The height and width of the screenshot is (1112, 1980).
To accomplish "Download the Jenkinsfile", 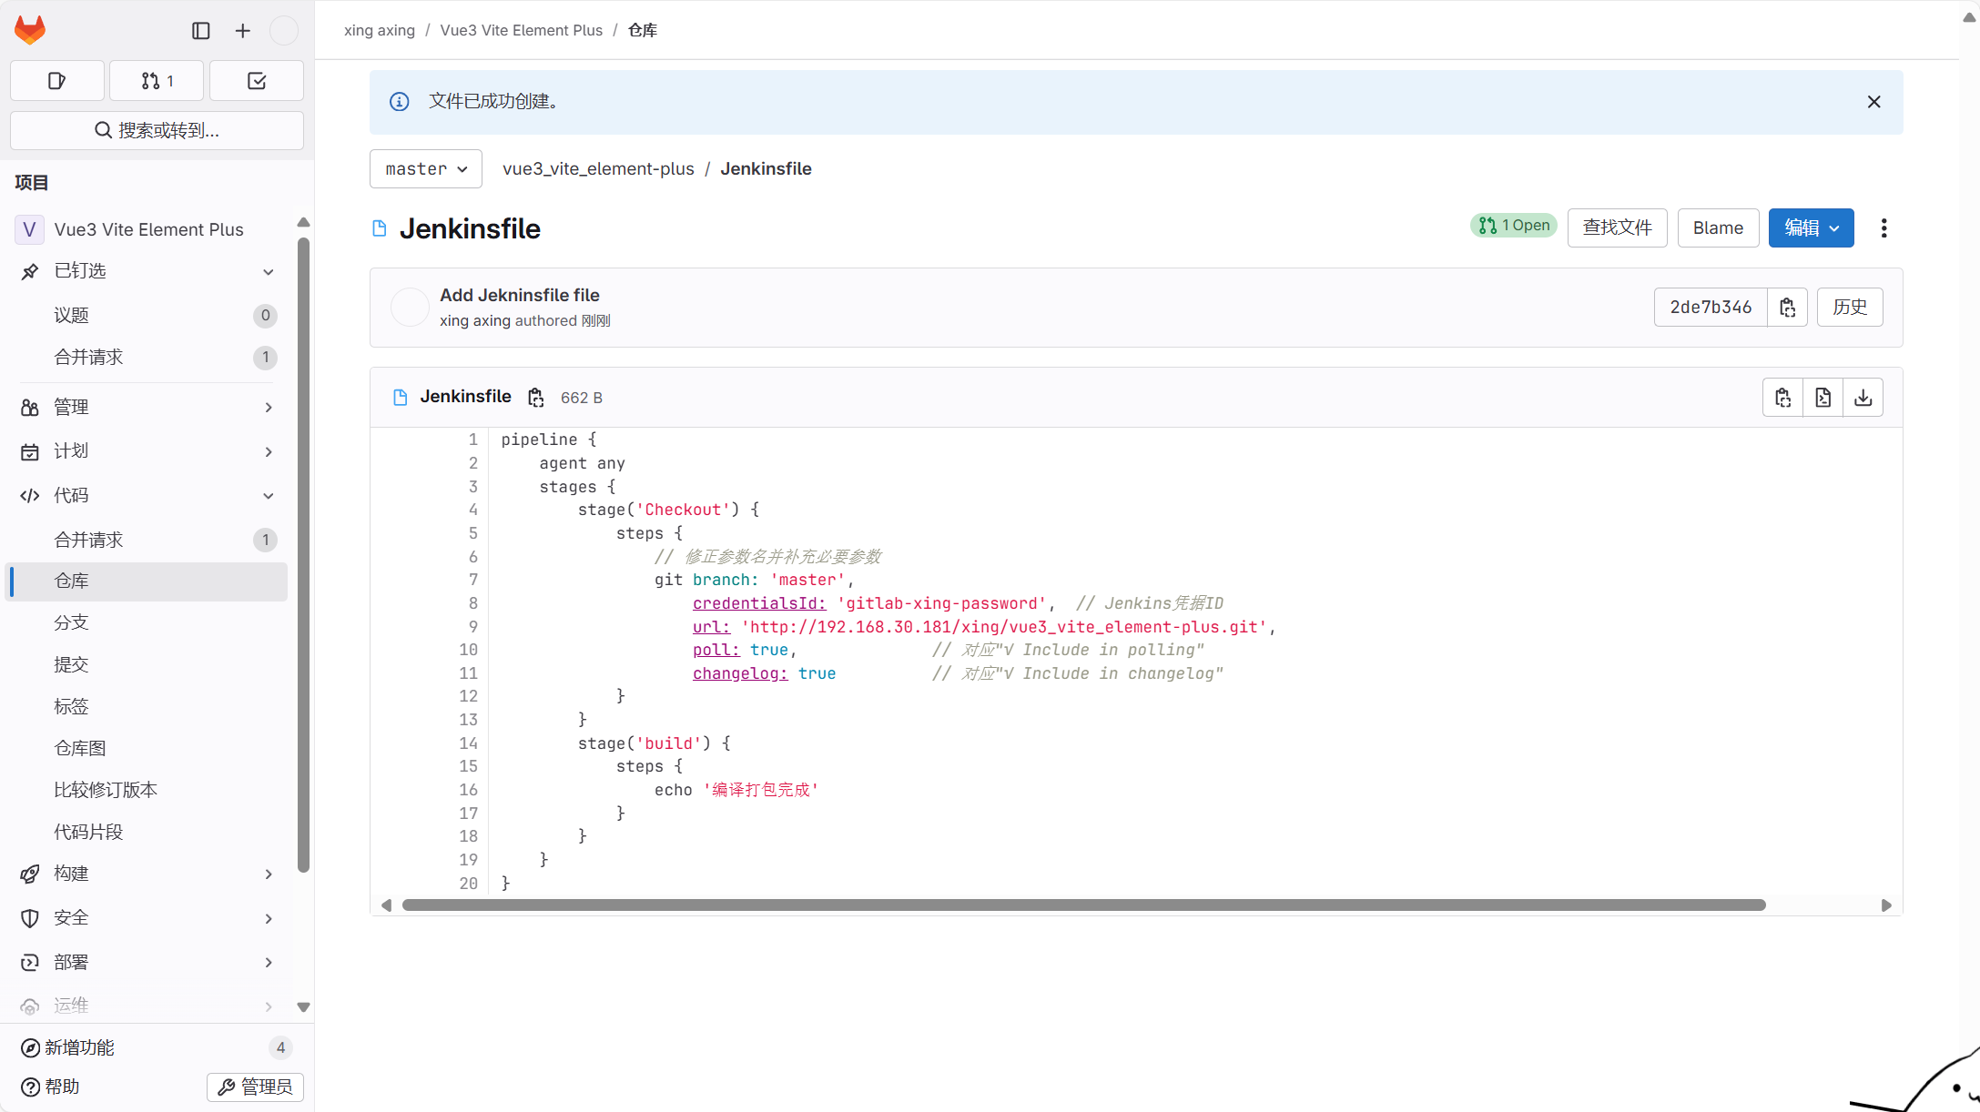I will (x=1863, y=398).
